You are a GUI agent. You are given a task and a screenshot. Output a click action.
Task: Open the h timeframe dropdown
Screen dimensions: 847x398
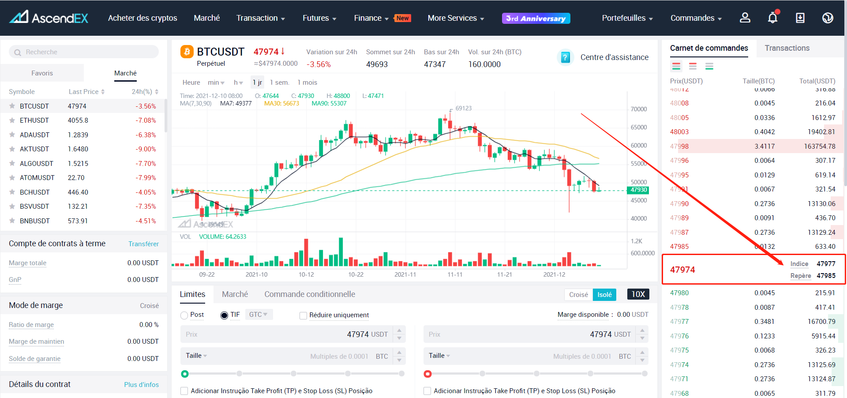pos(238,83)
